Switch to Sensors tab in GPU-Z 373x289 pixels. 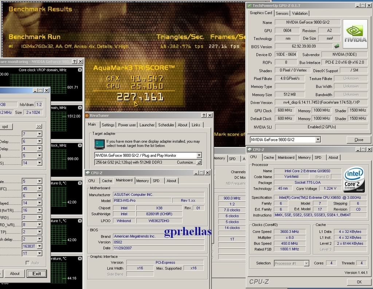coord(282,13)
